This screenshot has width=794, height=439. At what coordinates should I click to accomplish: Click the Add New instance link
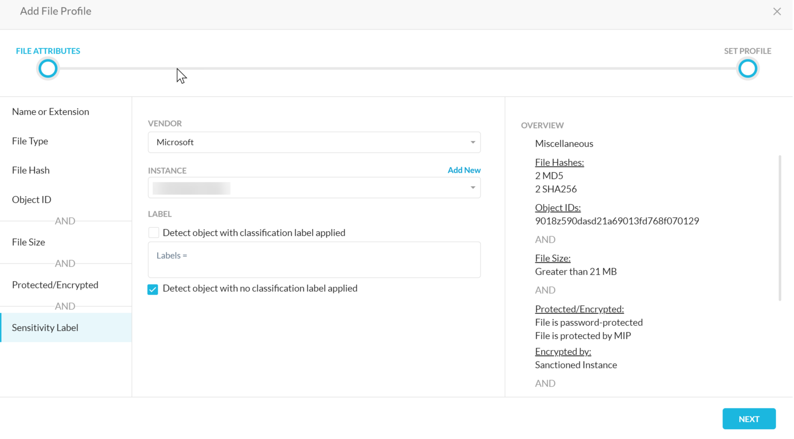[464, 170]
